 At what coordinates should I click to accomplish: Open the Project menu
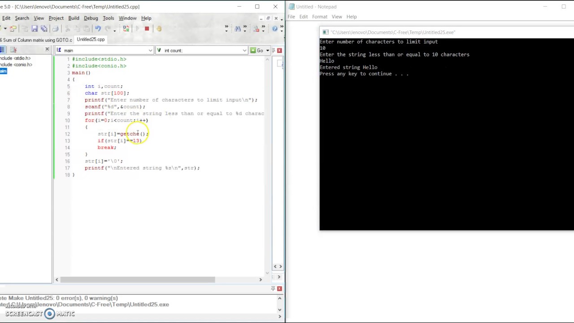coord(56,18)
